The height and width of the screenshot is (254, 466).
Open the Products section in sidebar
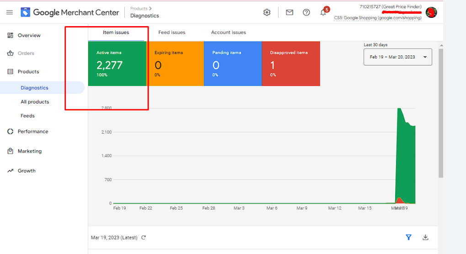pyautogui.click(x=28, y=72)
